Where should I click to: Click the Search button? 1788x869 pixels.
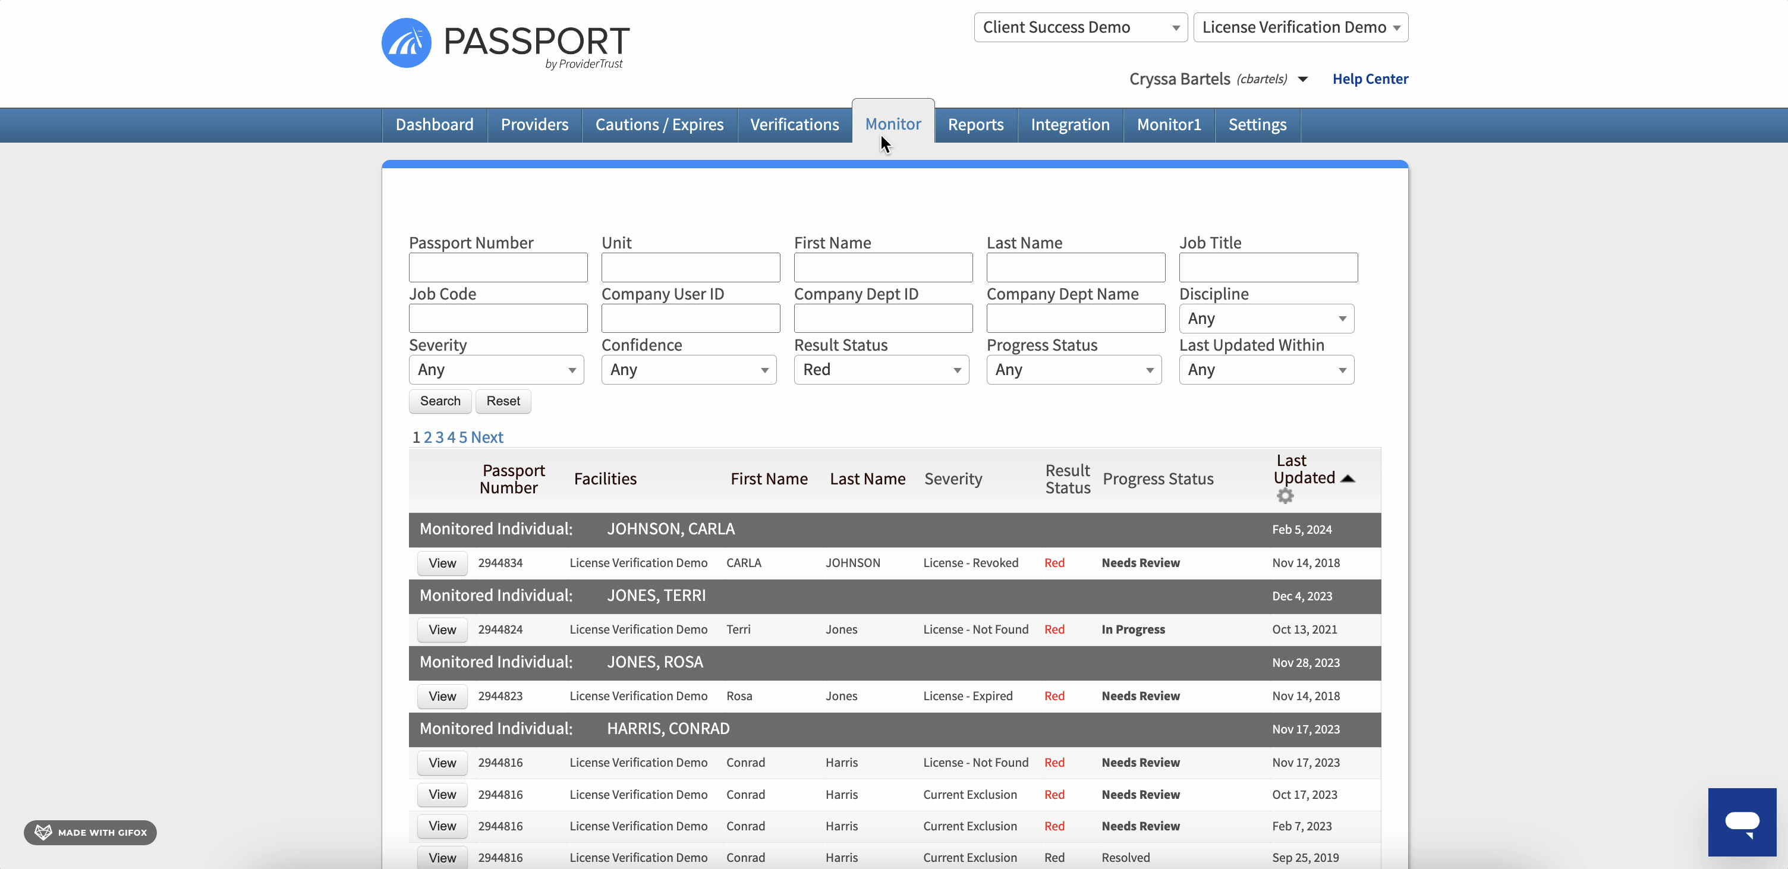[440, 401]
